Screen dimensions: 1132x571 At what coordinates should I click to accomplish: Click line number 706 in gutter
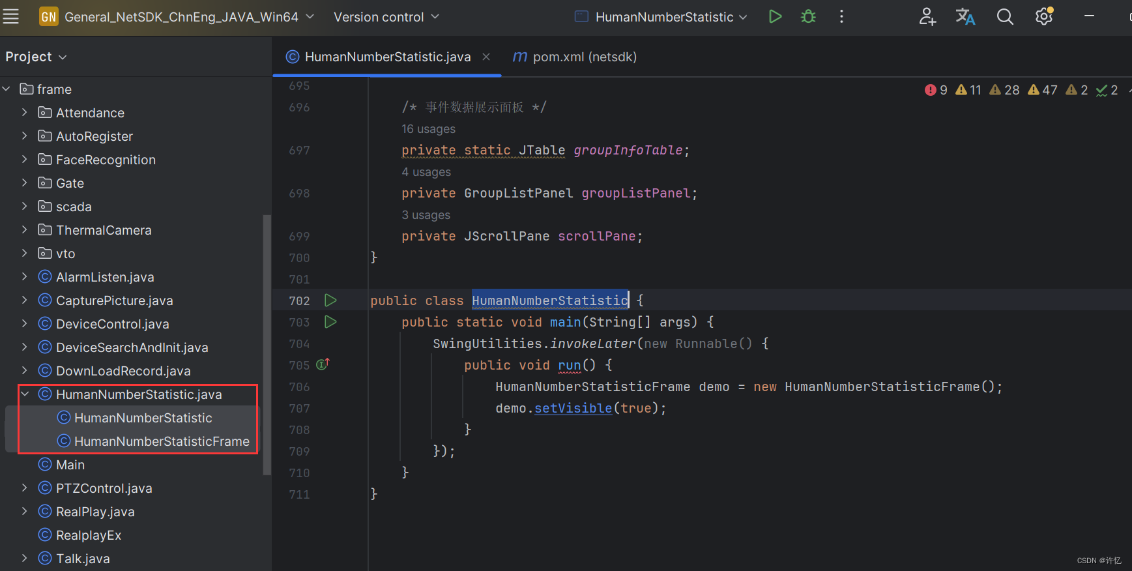(x=299, y=387)
